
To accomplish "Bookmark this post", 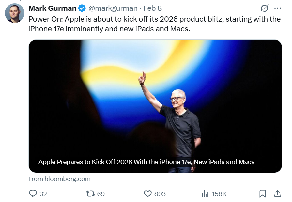I will point(263,194).
